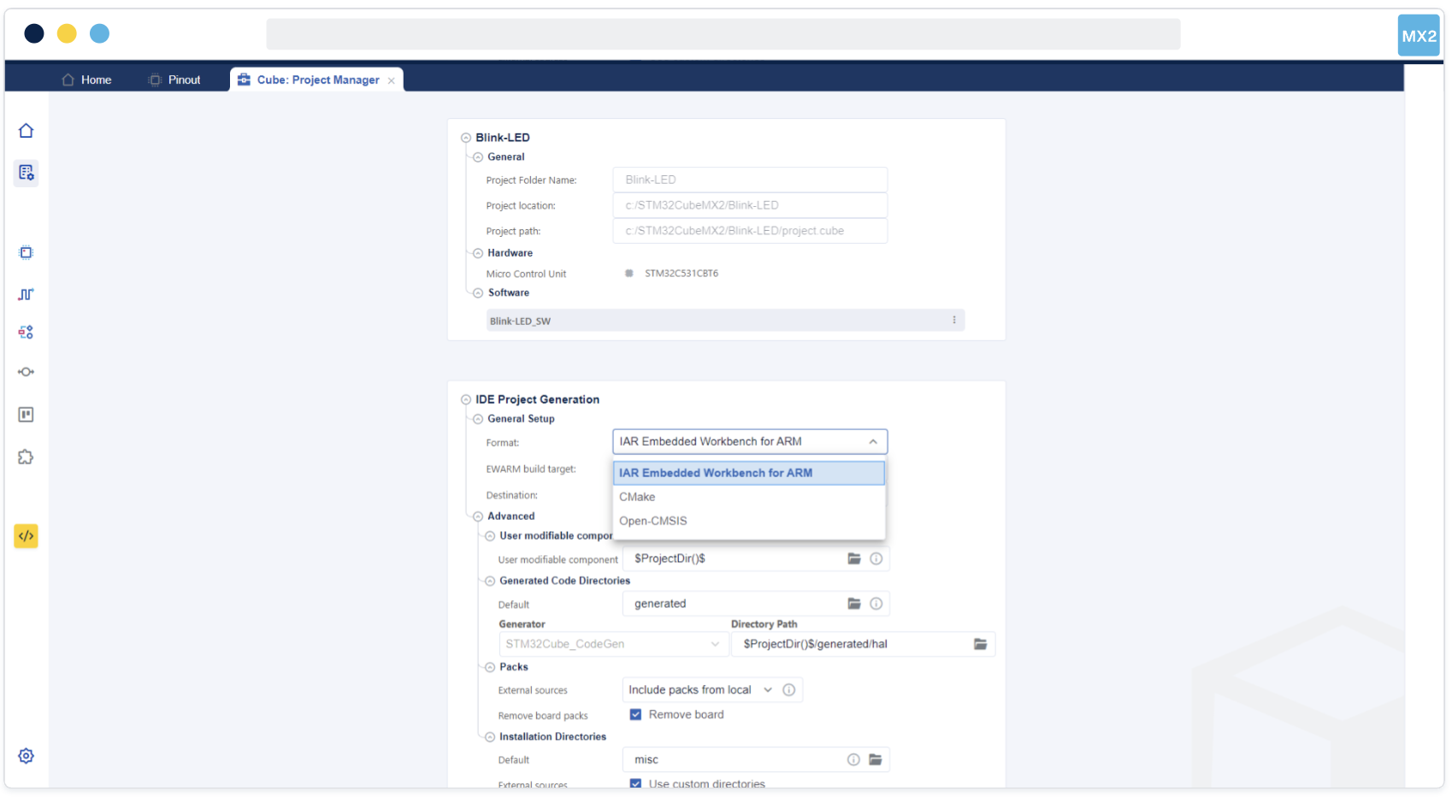Open the Project Manager sidebar icon
This screenshot has height=797, width=1452.
tap(26, 173)
